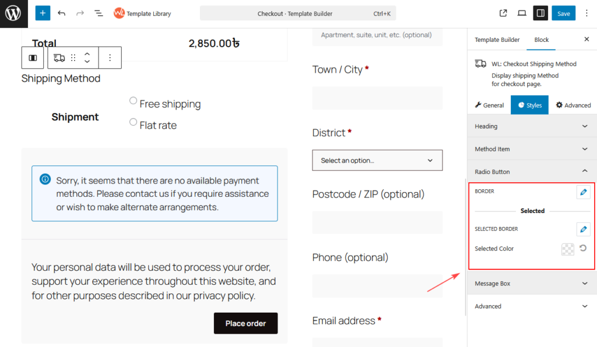This screenshot has width=597, height=347.
Task: Click the Town / City input field
Action: 377,98
